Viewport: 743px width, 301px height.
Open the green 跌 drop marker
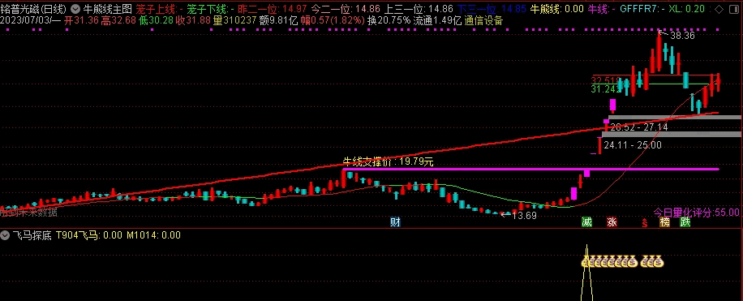(685, 222)
